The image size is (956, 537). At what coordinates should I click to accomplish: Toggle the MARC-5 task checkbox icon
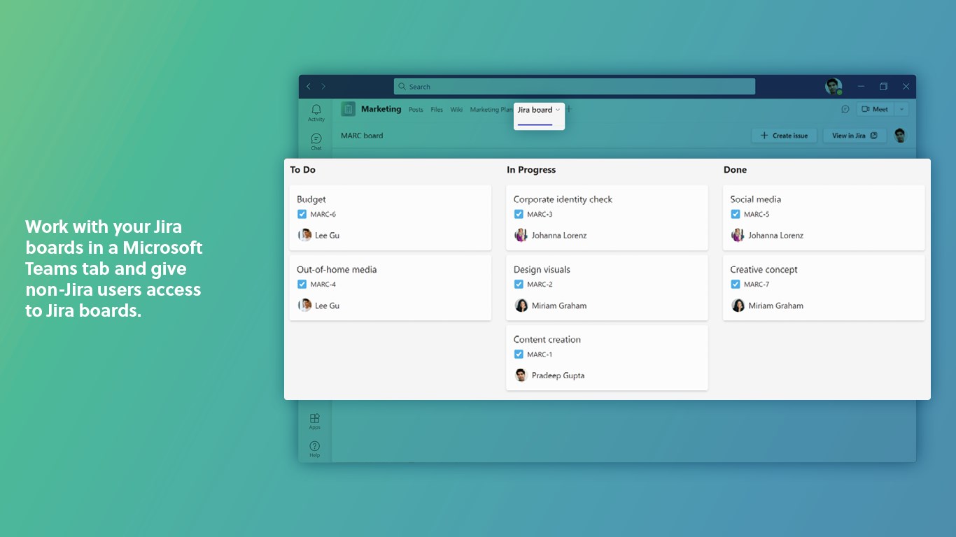(x=736, y=215)
